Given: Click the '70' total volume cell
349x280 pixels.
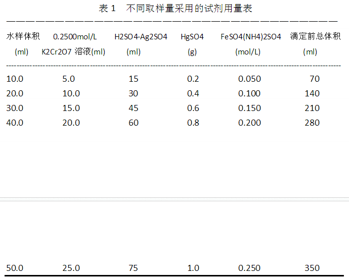Looking at the screenshot, I should (x=315, y=79).
